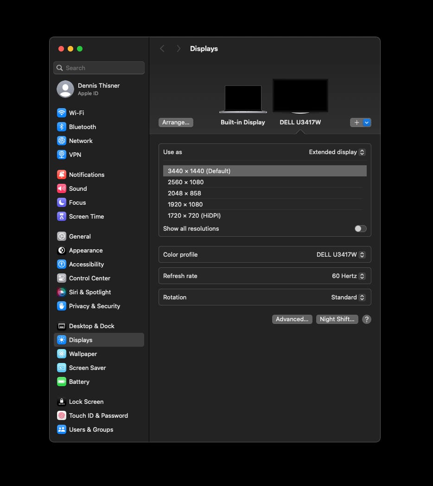The width and height of the screenshot is (433, 486).
Task: Select 3440 × 1440 (Default) resolution
Action: [265, 171]
